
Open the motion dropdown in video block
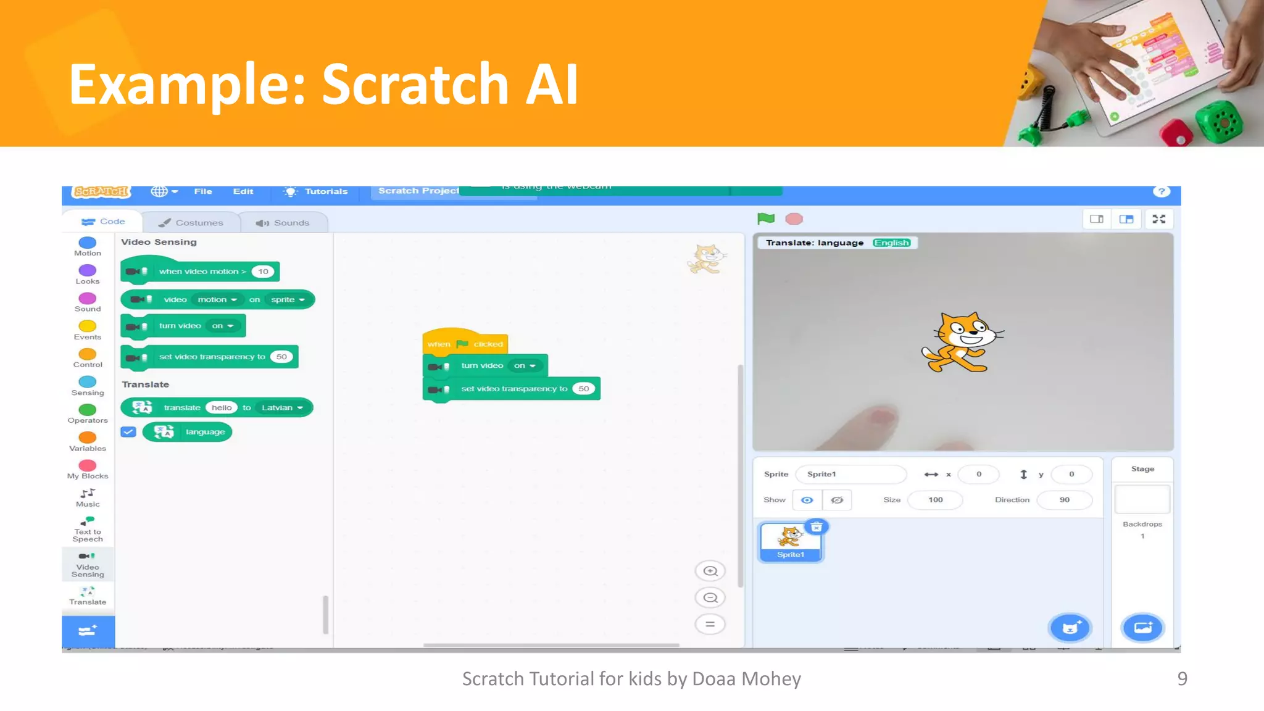coord(217,299)
